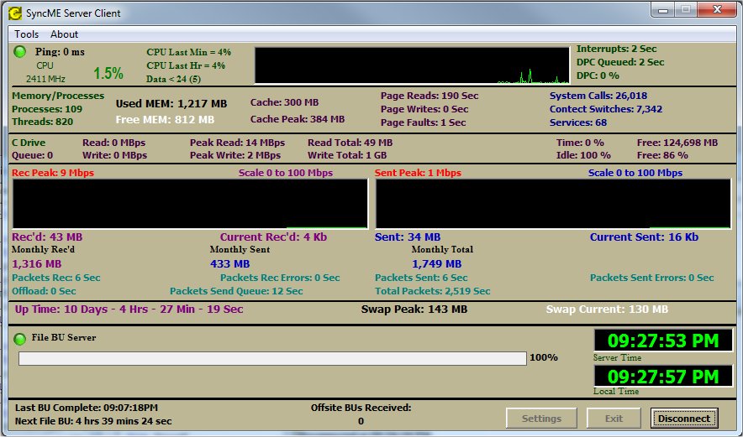Click the 1.5% CPU usage value
The image size is (743, 437).
(x=108, y=73)
